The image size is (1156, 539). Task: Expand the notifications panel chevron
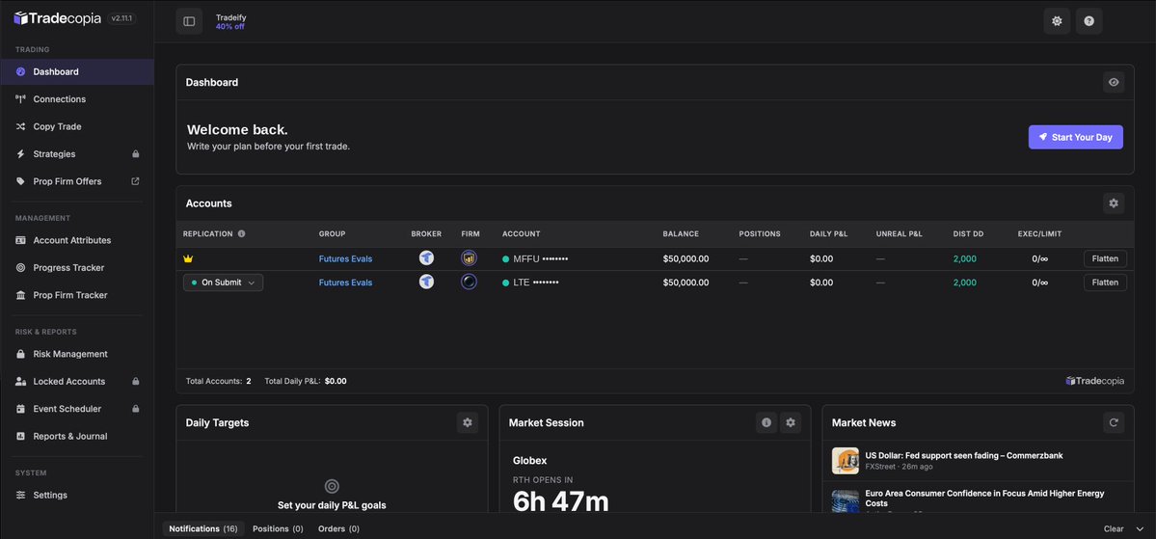pos(1140,528)
